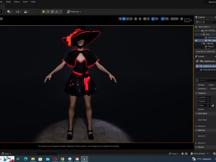Viewport: 216px width, 162px height.
Task: Open the Actor menu
Action: click(x=25, y=2)
